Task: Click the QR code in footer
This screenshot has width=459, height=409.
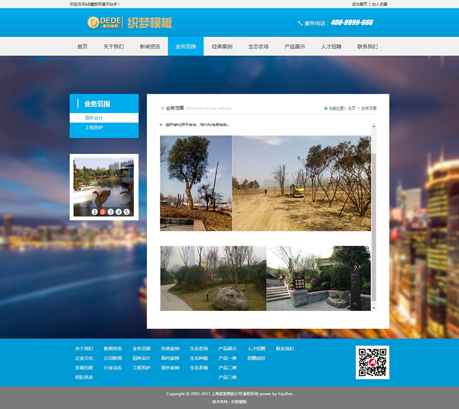Action: click(x=372, y=362)
